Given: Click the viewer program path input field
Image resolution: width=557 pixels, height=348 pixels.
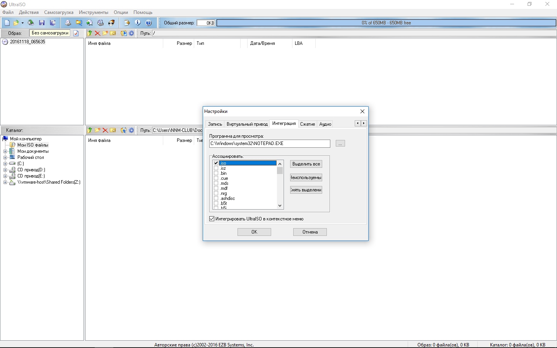Looking at the screenshot, I should click(270, 143).
